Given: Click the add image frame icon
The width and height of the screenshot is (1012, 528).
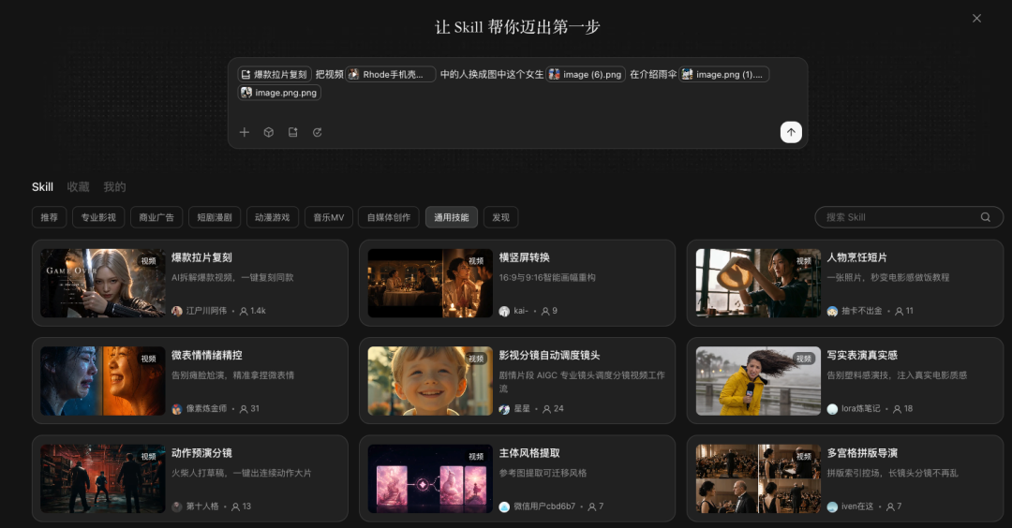Looking at the screenshot, I should pyautogui.click(x=293, y=132).
